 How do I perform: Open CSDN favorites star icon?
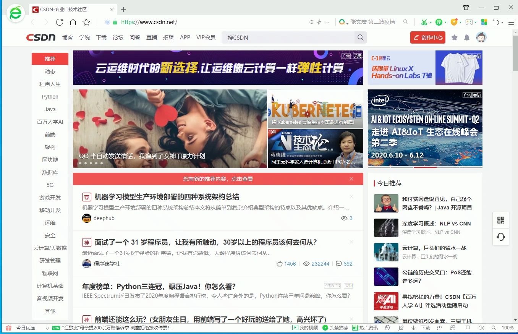454,37
